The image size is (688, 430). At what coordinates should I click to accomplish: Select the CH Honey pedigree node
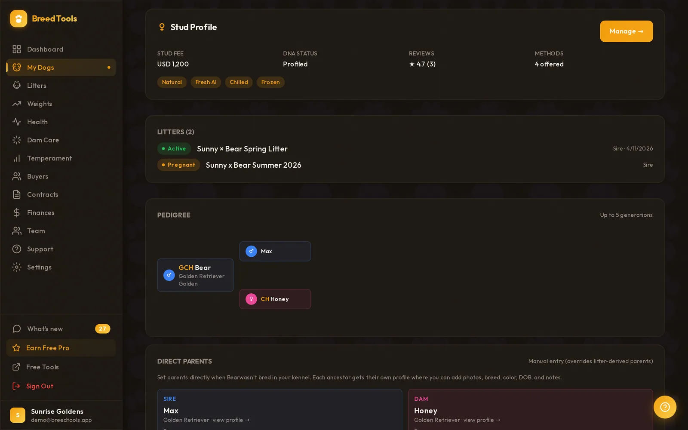tap(275, 299)
